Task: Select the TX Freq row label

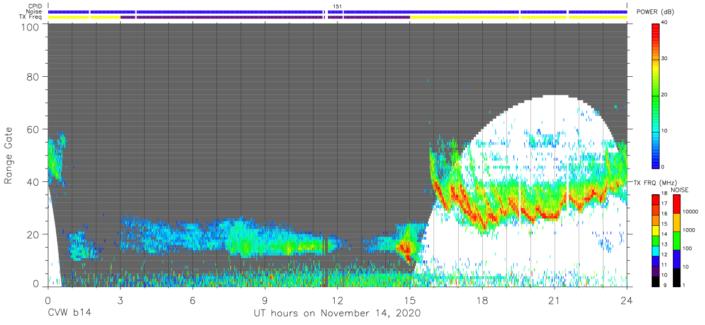Action: 30,17
